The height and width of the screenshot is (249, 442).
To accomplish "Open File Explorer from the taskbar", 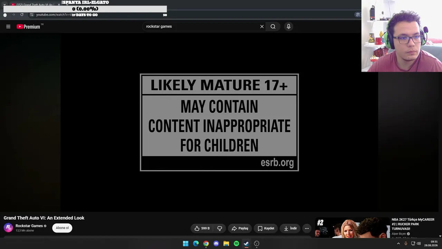I will click(x=226, y=243).
